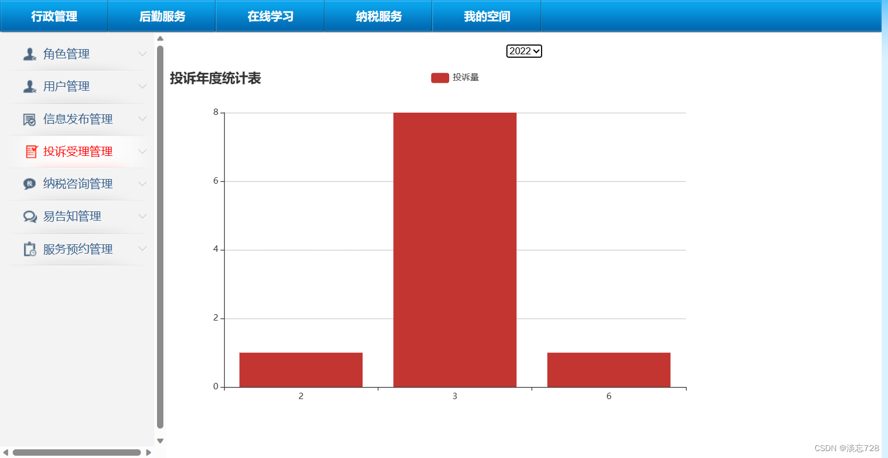Expand the 信息发布管理 chevron
The width and height of the screenshot is (888, 458).
142,118
